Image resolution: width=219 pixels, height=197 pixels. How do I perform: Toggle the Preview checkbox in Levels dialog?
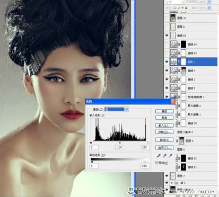(156, 163)
